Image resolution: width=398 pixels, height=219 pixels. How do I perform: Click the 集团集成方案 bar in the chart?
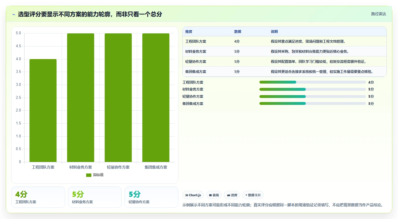[x=156, y=98]
